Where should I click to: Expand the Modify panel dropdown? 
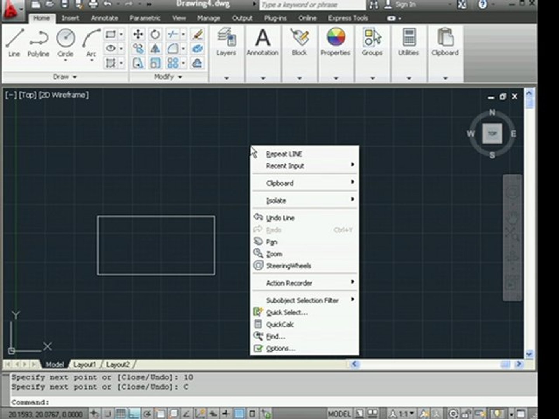click(x=168, y=77)
